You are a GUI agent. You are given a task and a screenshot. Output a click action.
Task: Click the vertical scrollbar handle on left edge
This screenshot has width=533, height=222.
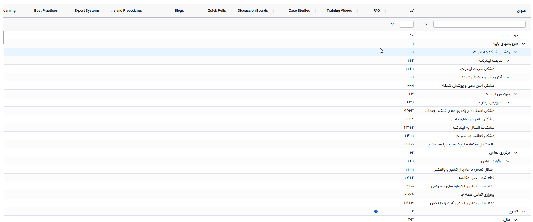(x=4, y=38)
